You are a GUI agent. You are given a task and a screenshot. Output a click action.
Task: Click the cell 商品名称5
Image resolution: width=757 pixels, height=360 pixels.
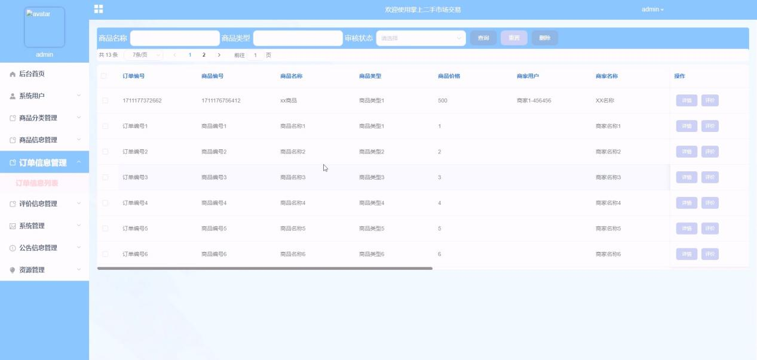click(293, 229)
